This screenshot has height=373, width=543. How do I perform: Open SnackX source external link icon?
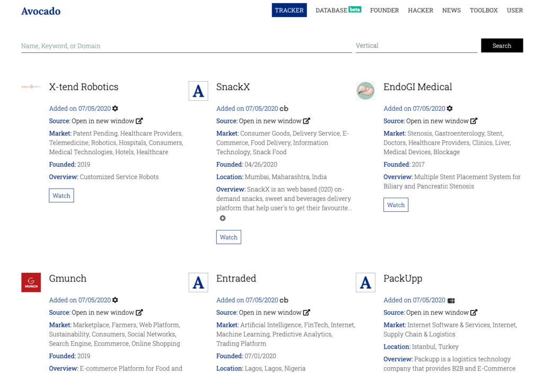click(306, 121)
